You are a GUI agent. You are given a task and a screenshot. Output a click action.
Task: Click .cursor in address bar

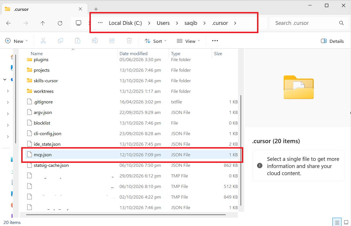(x=220, y=23)
